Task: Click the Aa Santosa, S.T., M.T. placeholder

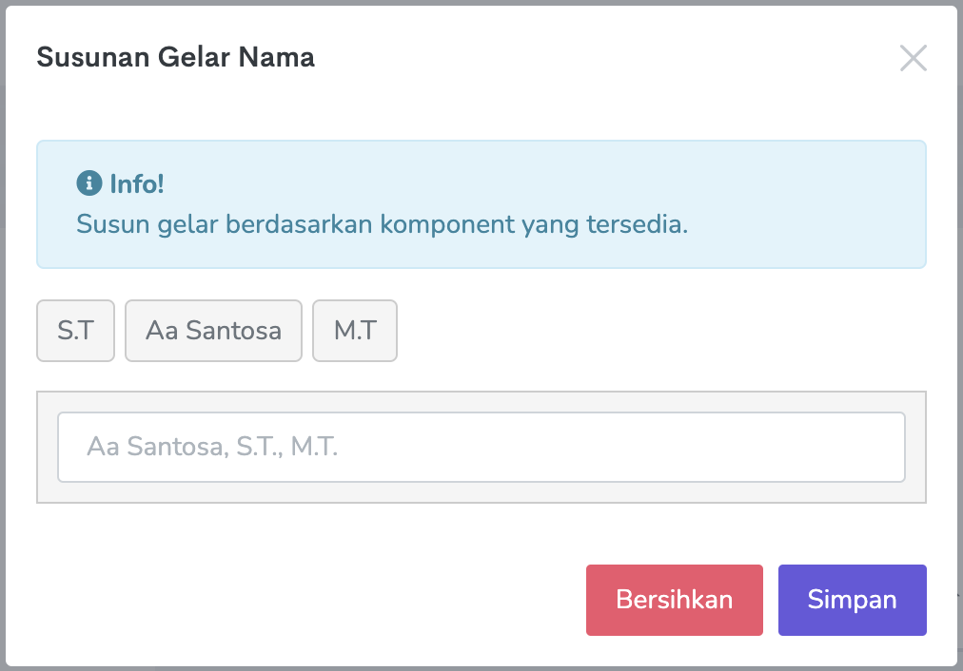Action: [212, 447]
